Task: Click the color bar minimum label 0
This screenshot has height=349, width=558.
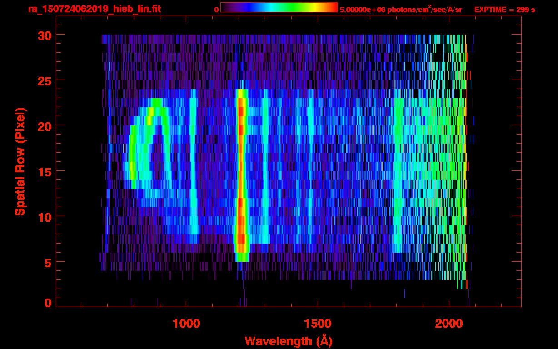Action: pyautogui.click(x=217, y=10)
